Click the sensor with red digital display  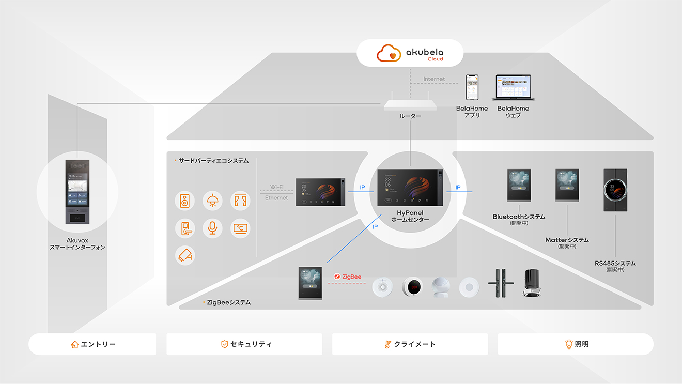point(413,286)
